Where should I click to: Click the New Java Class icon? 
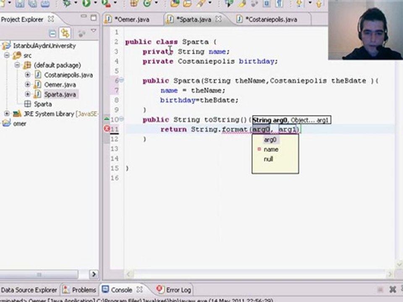(x=147, y=3)
